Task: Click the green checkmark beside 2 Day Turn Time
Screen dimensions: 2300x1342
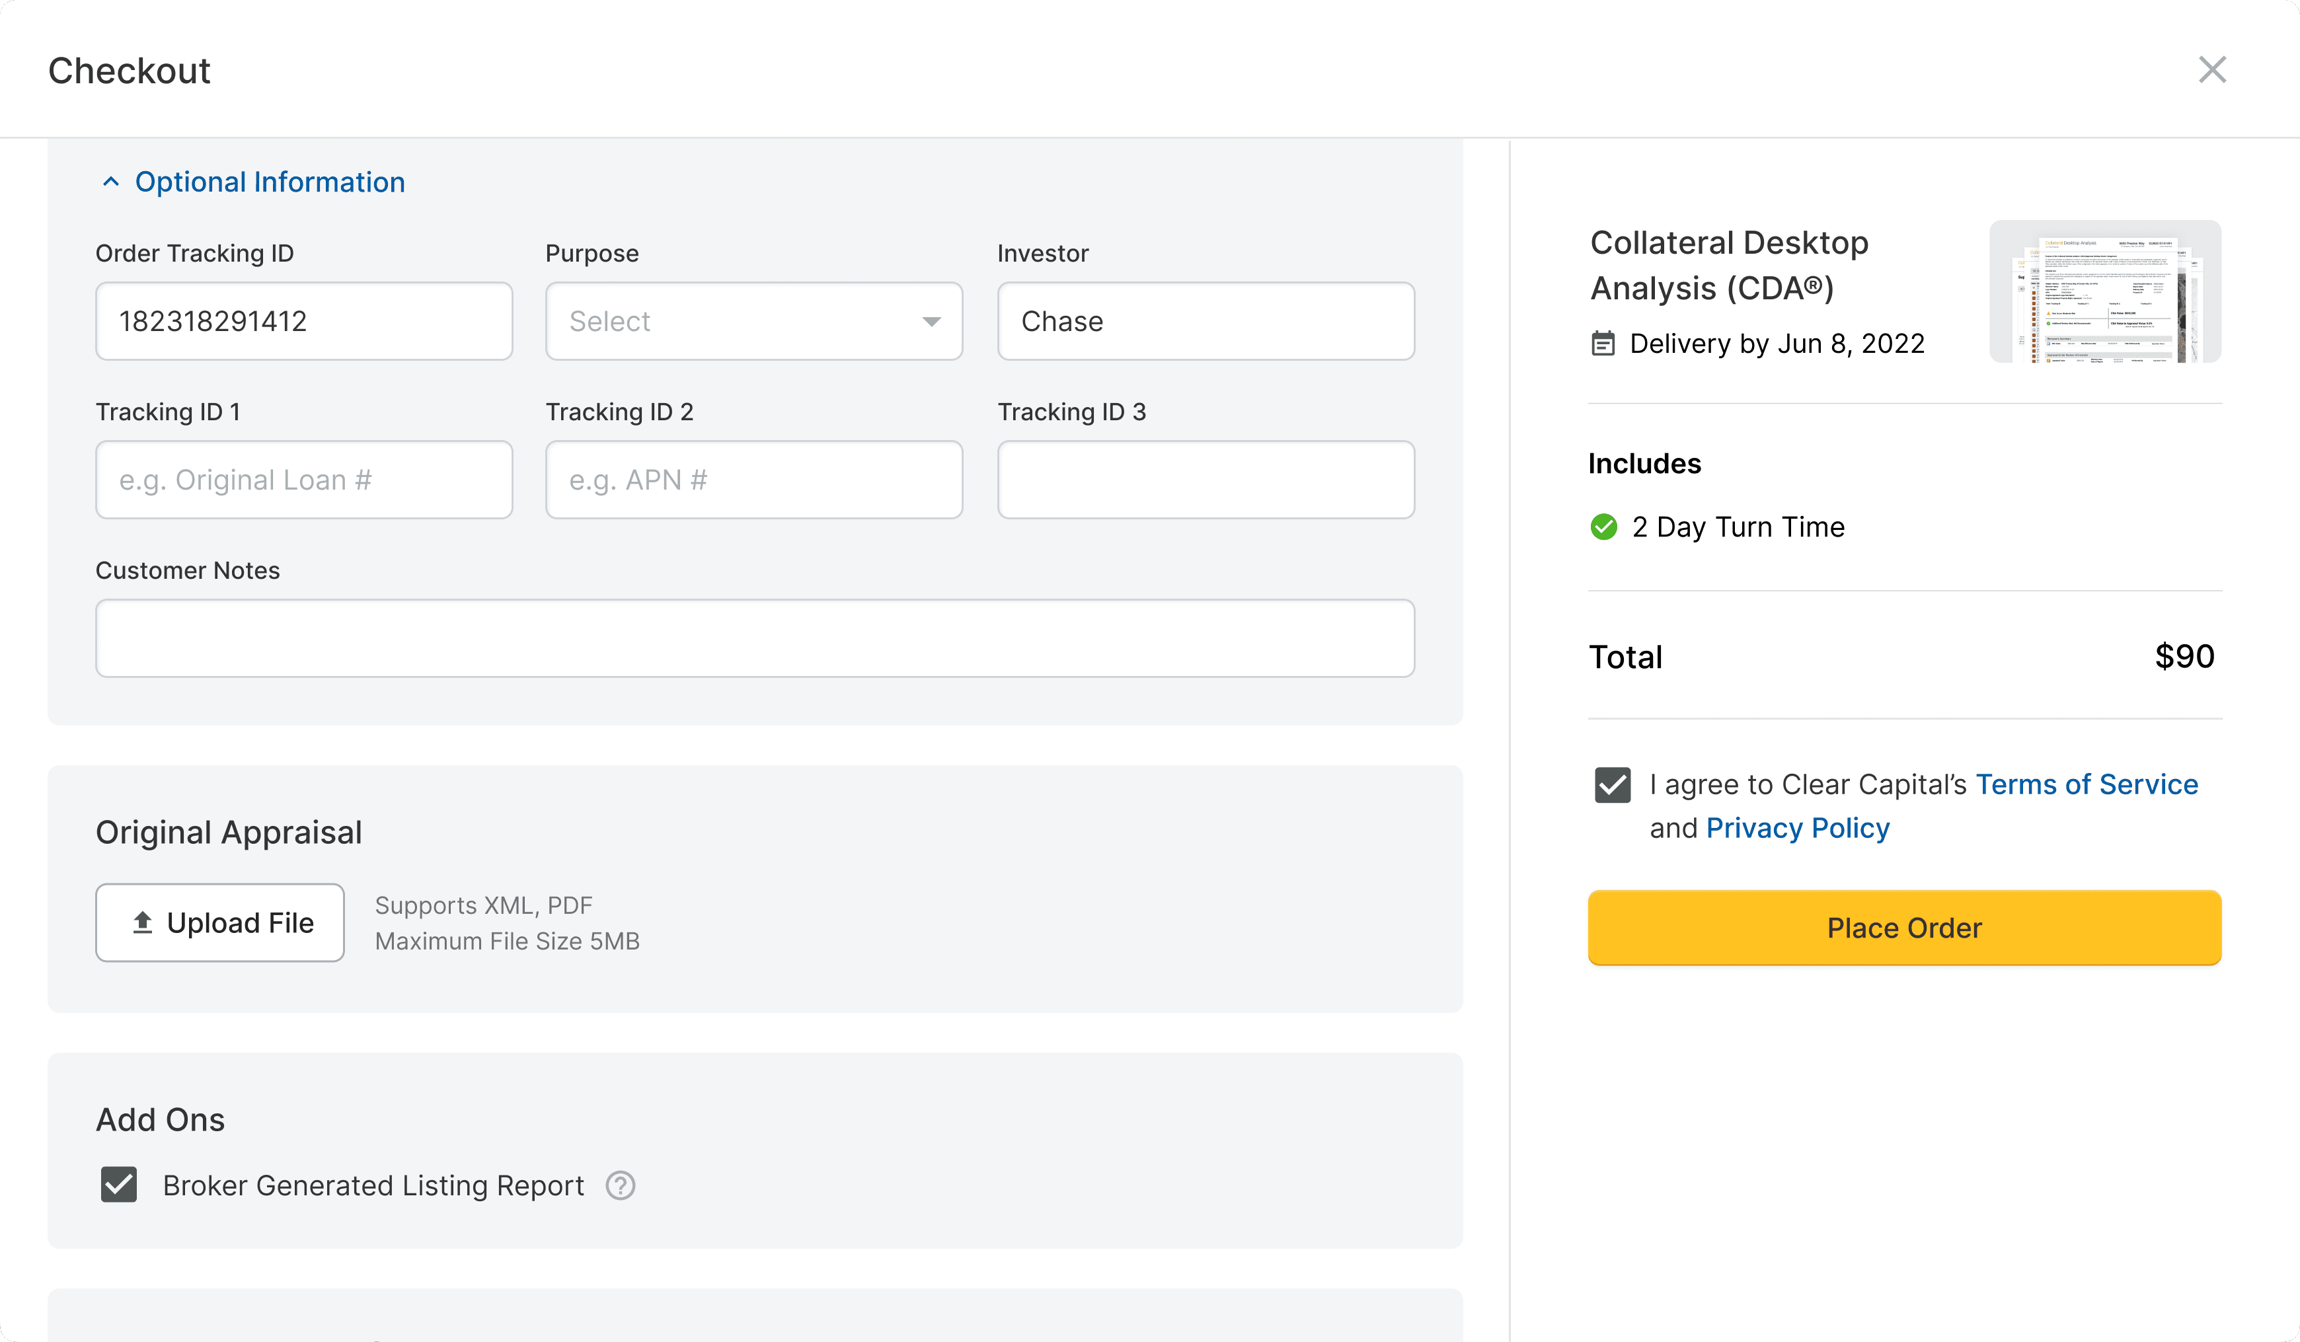Action: (1603, 527)
